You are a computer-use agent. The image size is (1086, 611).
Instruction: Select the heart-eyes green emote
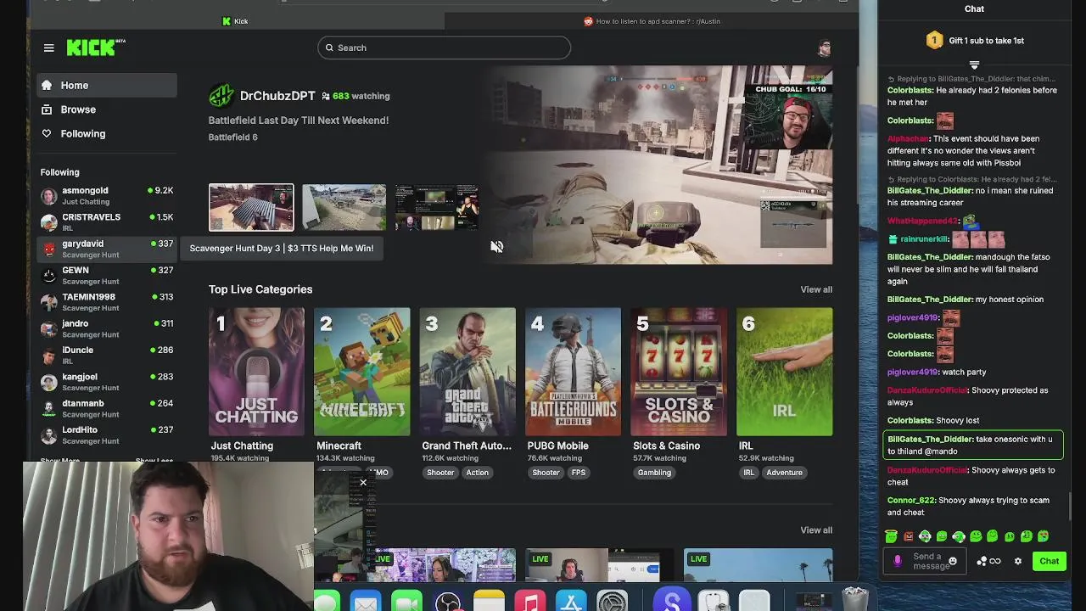pyautogui.click(x=1043, y=535)
